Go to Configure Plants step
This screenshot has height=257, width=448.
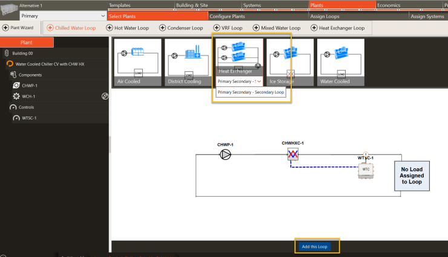click(227, 16)
